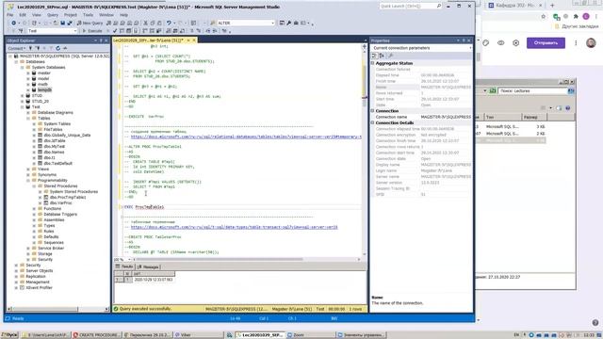Select dbo.ProcTmpTable1 stored procedure

pos(68,197)
